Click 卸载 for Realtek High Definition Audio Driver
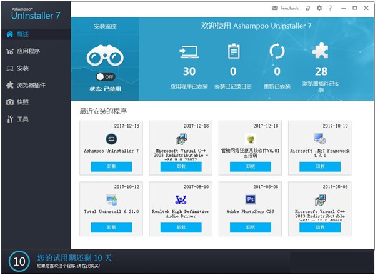Screen dimensions: 375x275 [181, 227]
